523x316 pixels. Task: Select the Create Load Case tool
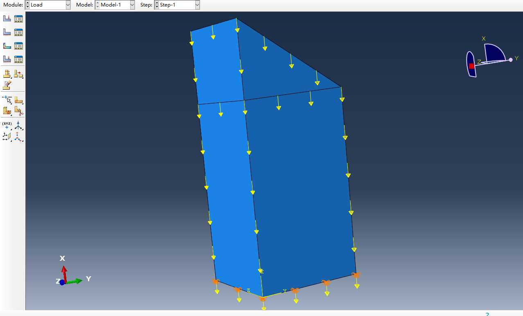point(7,59)
